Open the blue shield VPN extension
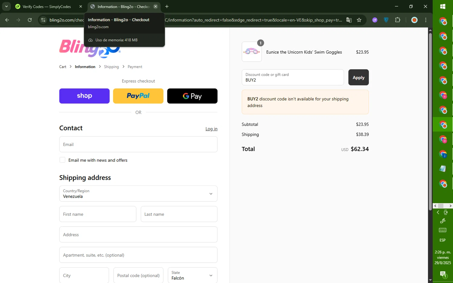Viewport: 453px width, 283px height. (x=386, y=20)
